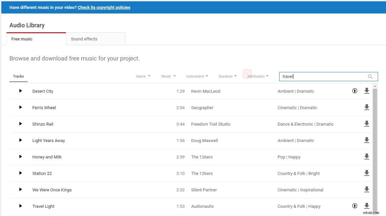The height and width of the screenshot is (216, 386).
Task: Click the search field containing travel
Action: (322, 77)
